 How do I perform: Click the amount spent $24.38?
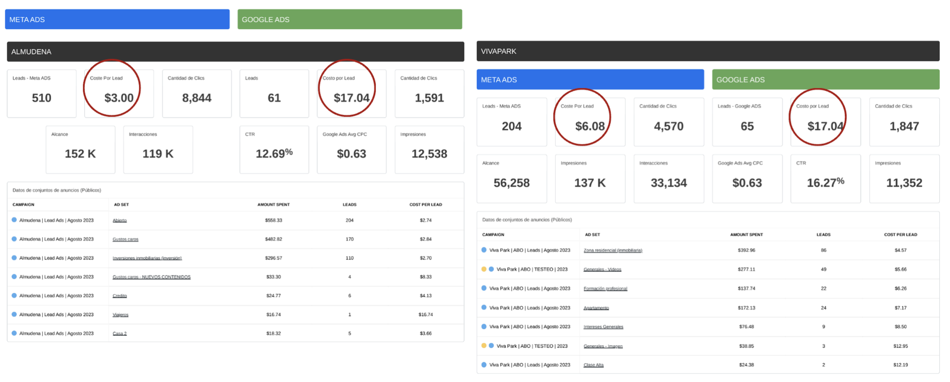(x=746, y=365)
